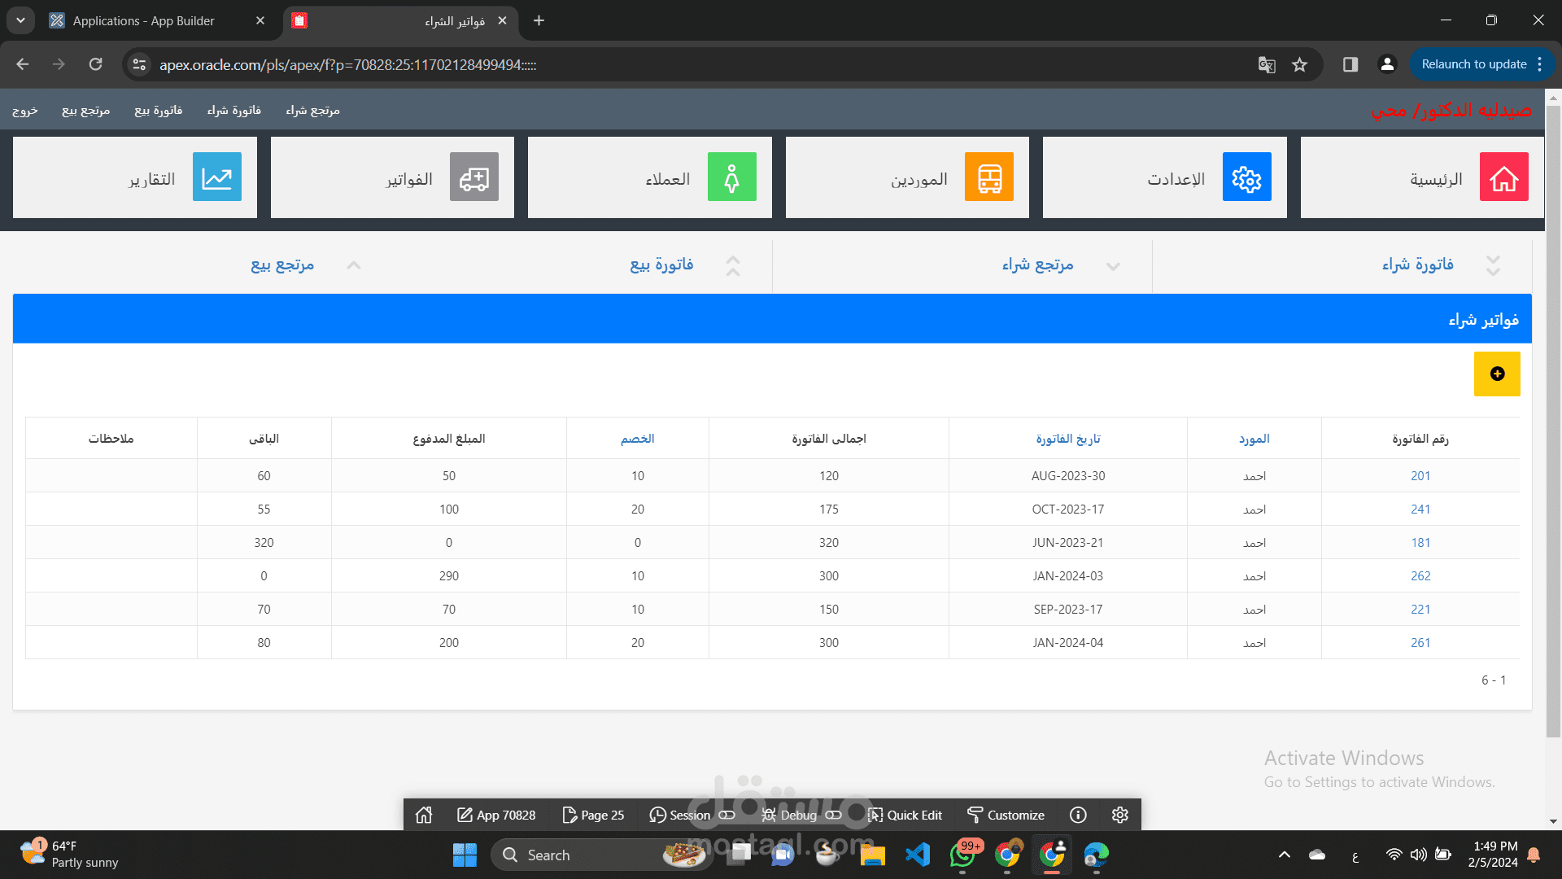
Task: Click the orange bus icon for الموردين
Action: pos(989,177)
